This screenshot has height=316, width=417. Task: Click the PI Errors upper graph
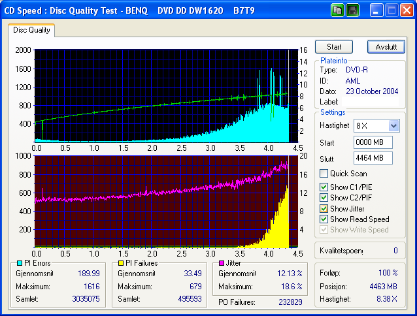click(x=166, y=95)
